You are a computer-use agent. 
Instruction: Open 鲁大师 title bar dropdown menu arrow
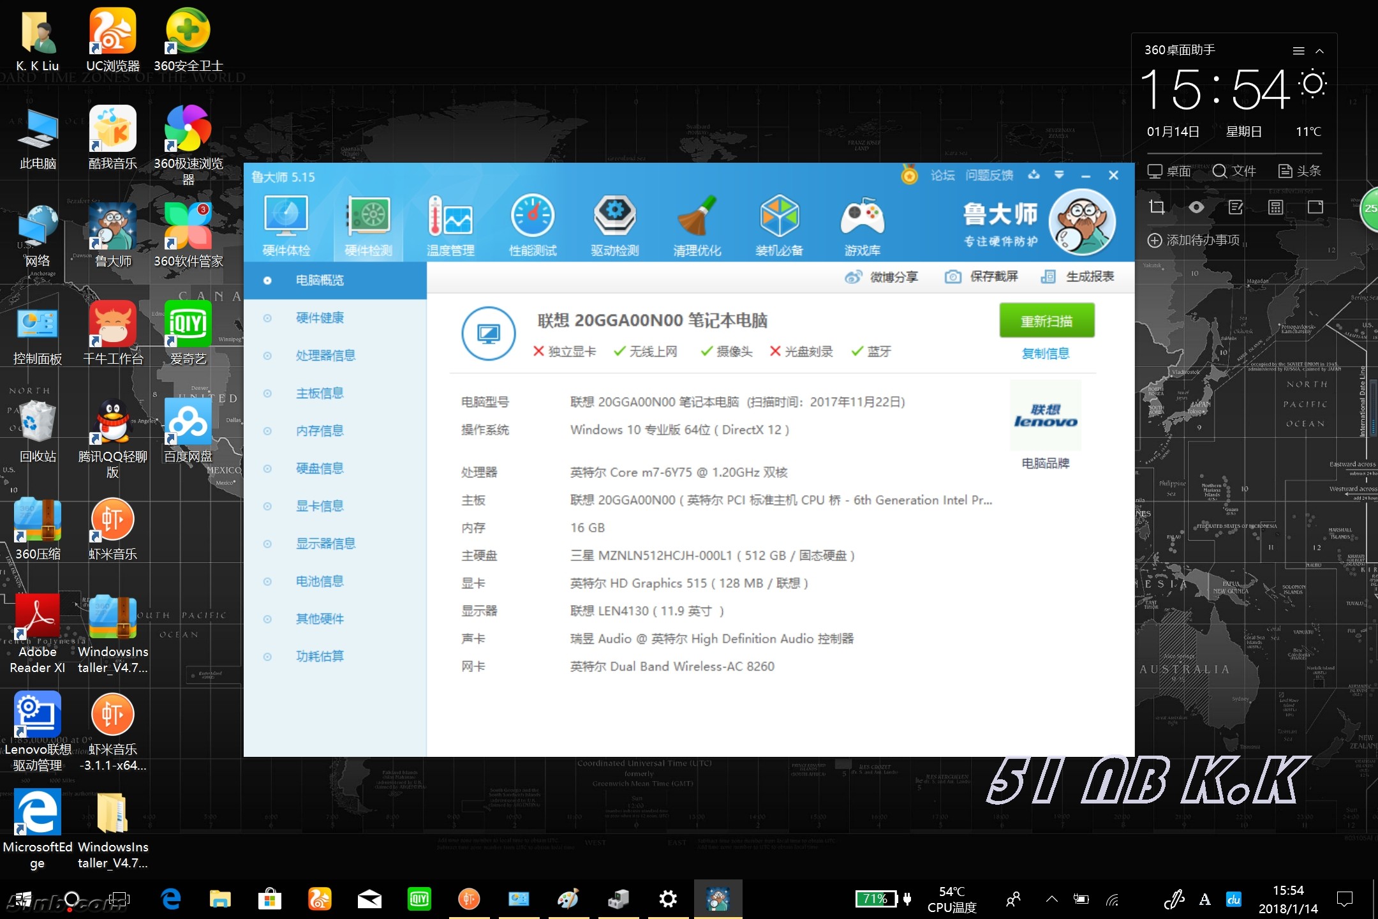pos(1059,175)
